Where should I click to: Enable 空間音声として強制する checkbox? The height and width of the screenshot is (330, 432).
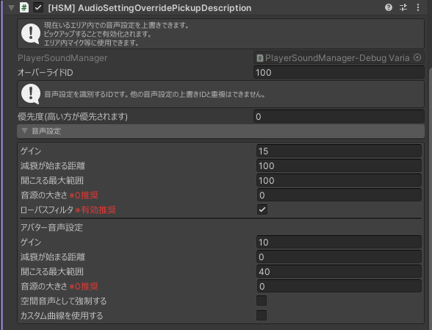[x=262, y=301]
